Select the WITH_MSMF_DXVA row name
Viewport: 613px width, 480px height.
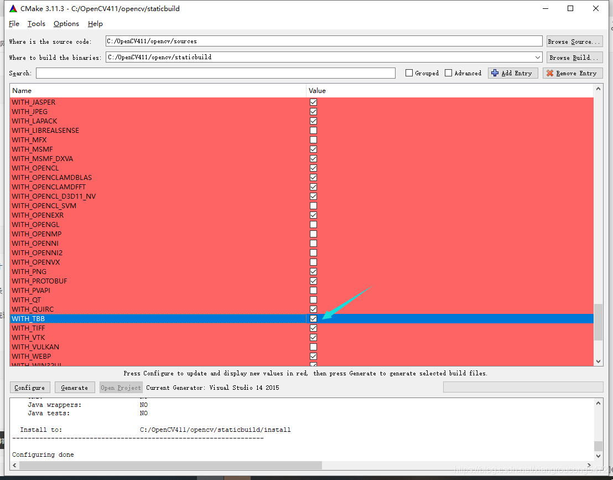42,158
